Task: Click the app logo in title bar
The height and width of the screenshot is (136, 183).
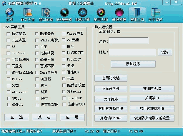Action: click(4, 3)
